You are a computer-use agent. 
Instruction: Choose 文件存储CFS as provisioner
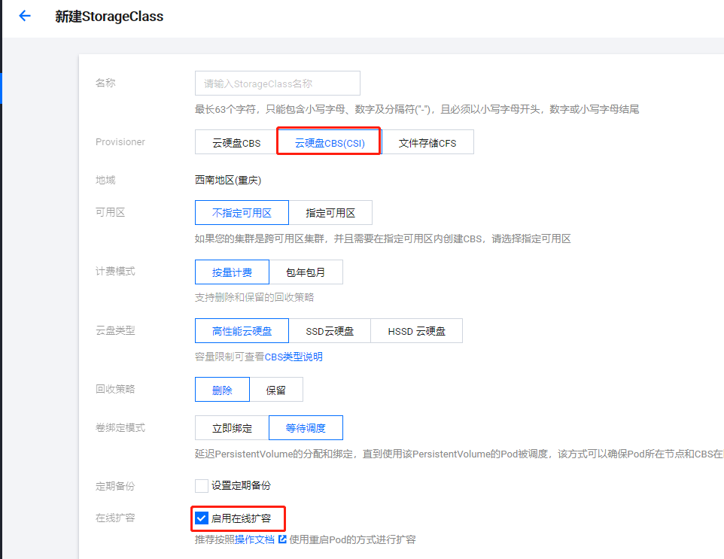[x=427, y=143]
